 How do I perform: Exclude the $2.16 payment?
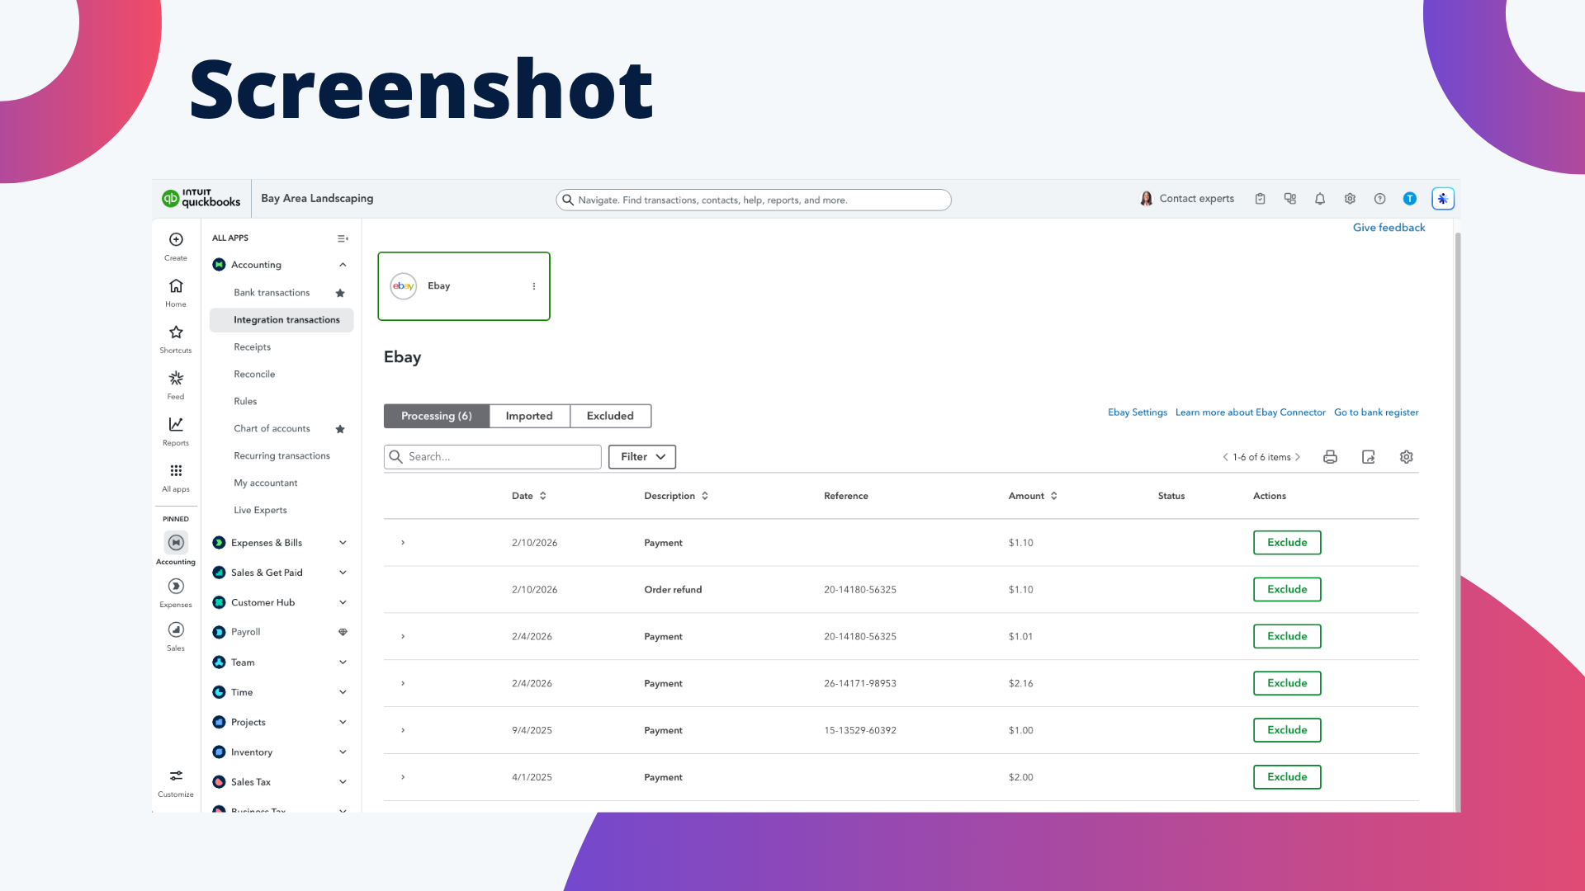(x=1287, y=683)
